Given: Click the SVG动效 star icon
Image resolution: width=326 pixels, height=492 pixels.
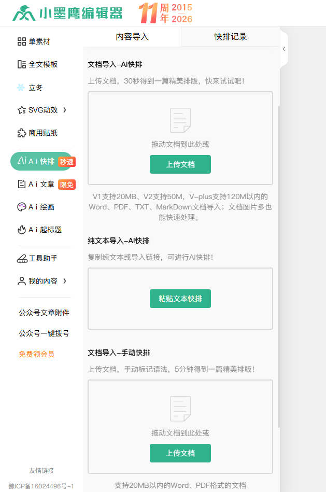Looking at the screenshot, I should click(22, 110).
